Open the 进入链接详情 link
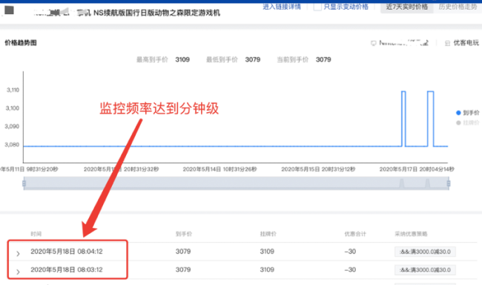 (x=282, y=7)
